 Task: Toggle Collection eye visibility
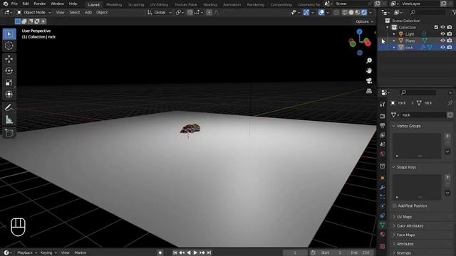click(442, 27)
